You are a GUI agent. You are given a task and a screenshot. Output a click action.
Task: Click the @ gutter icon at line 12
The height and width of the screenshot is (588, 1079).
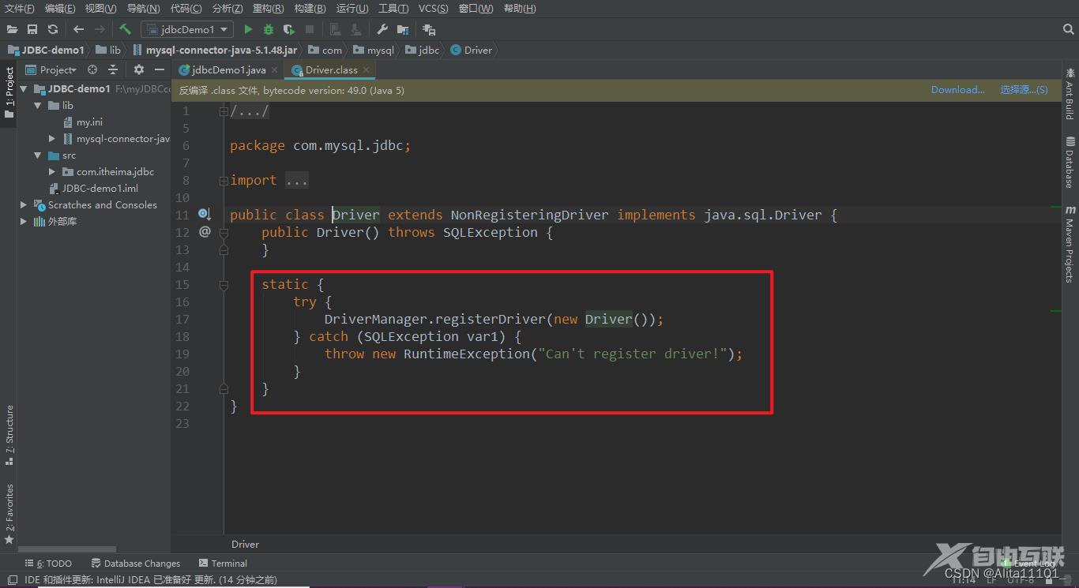205,232
